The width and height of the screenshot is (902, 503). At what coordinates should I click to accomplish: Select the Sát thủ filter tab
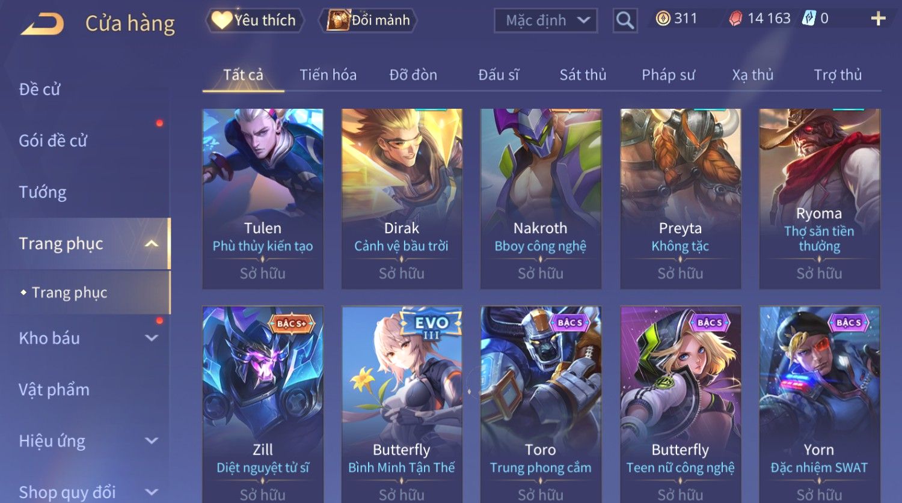(583, 75)
